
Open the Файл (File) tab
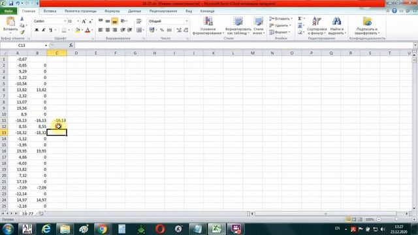8,11
